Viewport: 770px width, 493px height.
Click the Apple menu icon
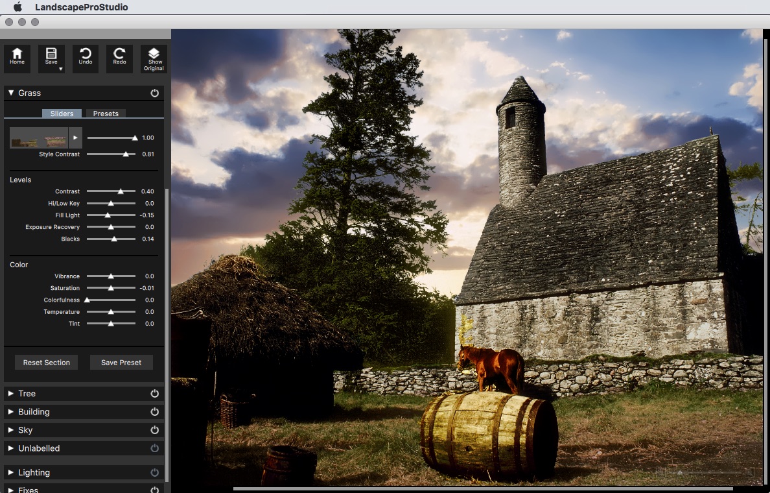coord(17,7)
